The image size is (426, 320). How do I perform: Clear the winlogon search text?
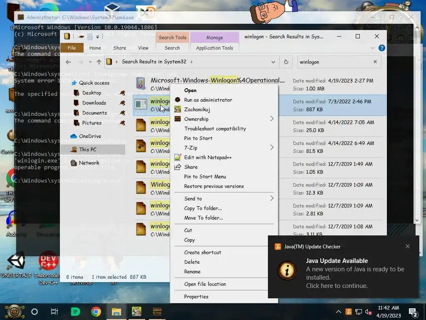pos(375,62)
